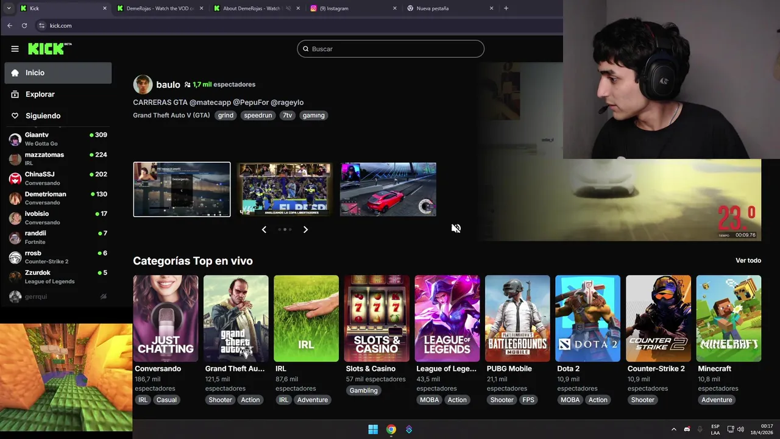This screenshot has height=439, width=780.
Task: Open Discord icon in system tray
Action: click(x=687, y=429)
